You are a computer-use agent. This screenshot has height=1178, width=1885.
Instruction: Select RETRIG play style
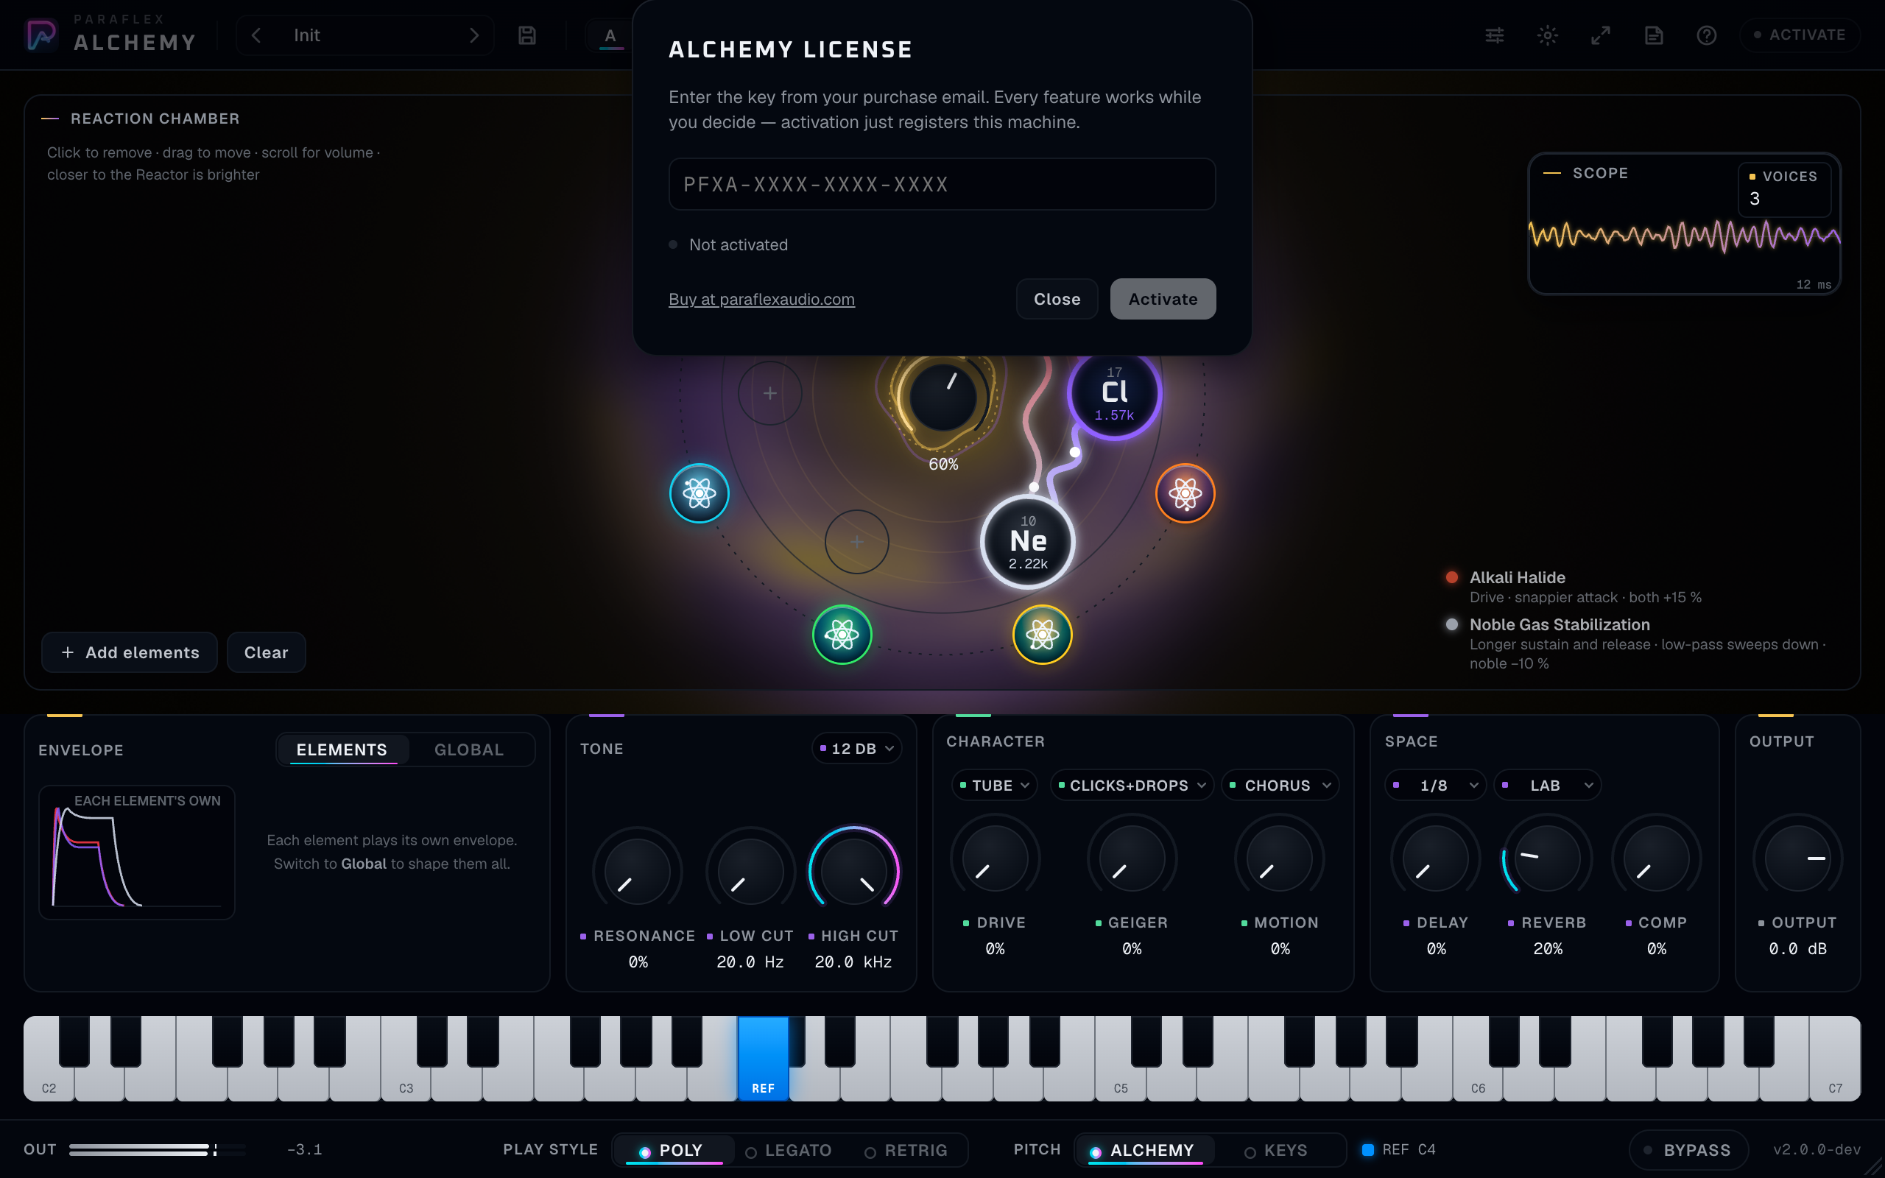tap(906, 1150)
